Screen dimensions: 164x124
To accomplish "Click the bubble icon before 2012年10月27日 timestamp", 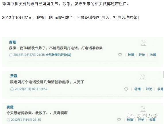I will (x=11, y=55).
